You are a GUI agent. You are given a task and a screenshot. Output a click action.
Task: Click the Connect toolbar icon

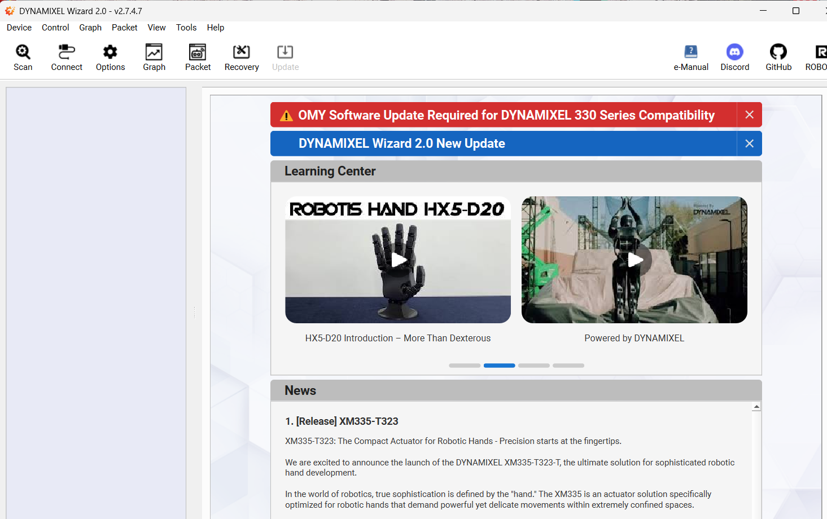tap(67, 52)
